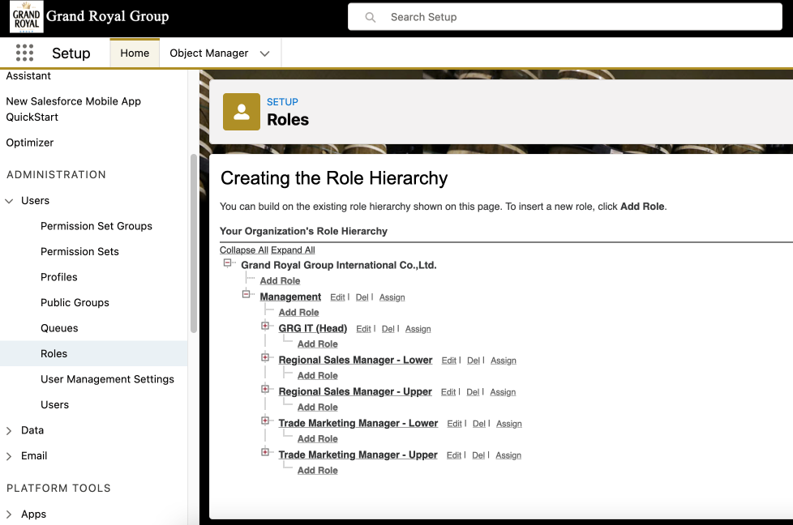Open Trade Marketing Manager - Upper role

(358, 455)
